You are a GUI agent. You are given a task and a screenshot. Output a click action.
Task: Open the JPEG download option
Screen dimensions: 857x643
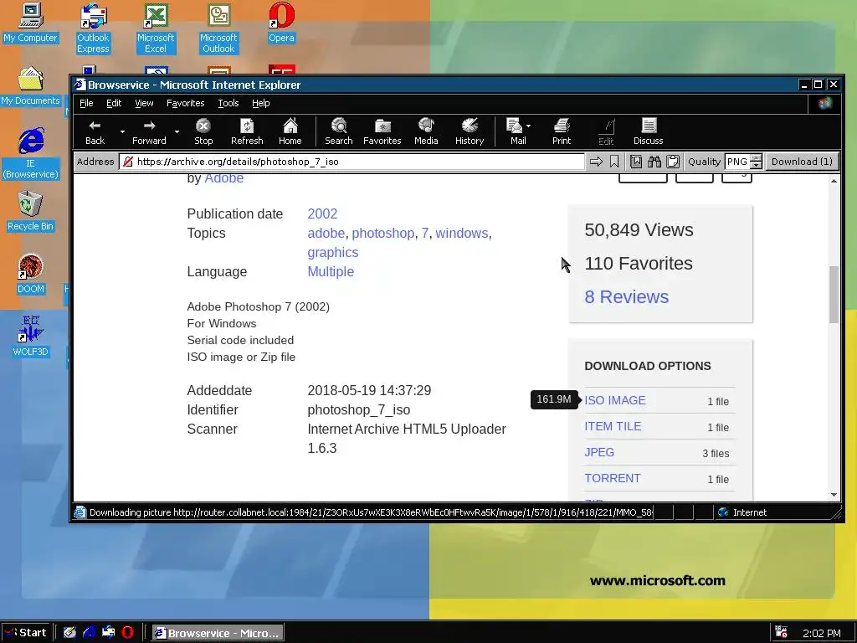point(599,452)
